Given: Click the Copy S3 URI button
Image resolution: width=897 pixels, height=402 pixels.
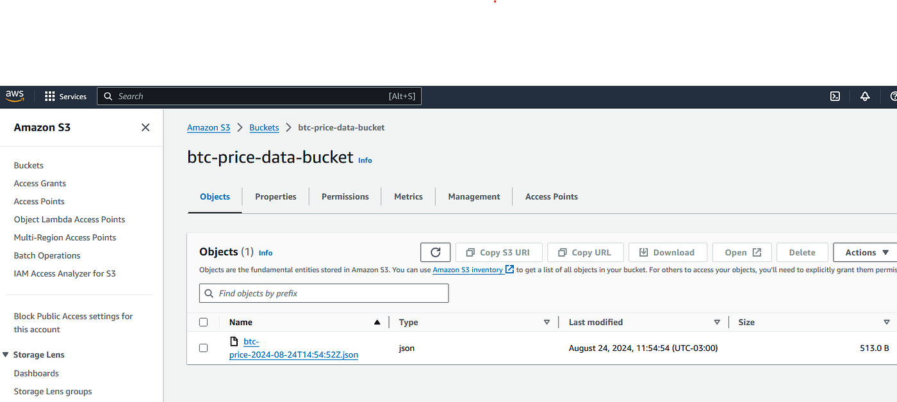Looking at the screenshot, I should pyautogui.click(x=498, y=252).
